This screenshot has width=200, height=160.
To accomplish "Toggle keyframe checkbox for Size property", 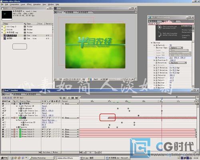I will (5, 125).
